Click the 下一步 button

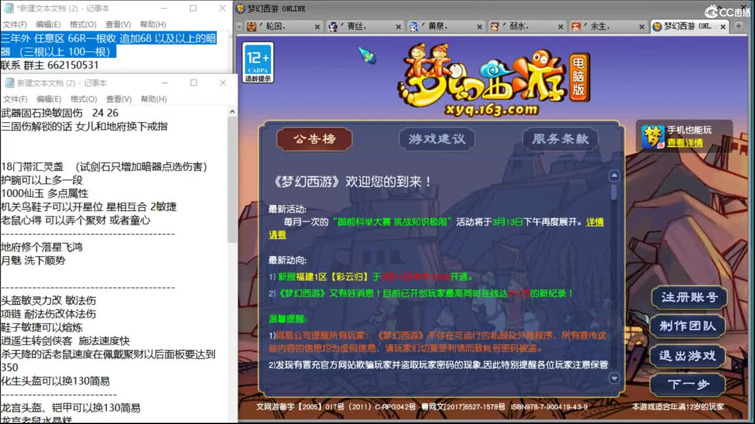click(x=689, y=385)
